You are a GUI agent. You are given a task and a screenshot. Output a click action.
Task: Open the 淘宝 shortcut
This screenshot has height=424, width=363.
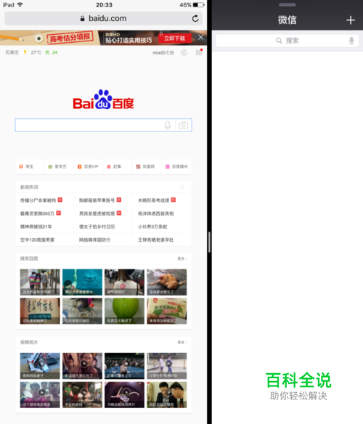pyautogui.click(x=30, y=166)
